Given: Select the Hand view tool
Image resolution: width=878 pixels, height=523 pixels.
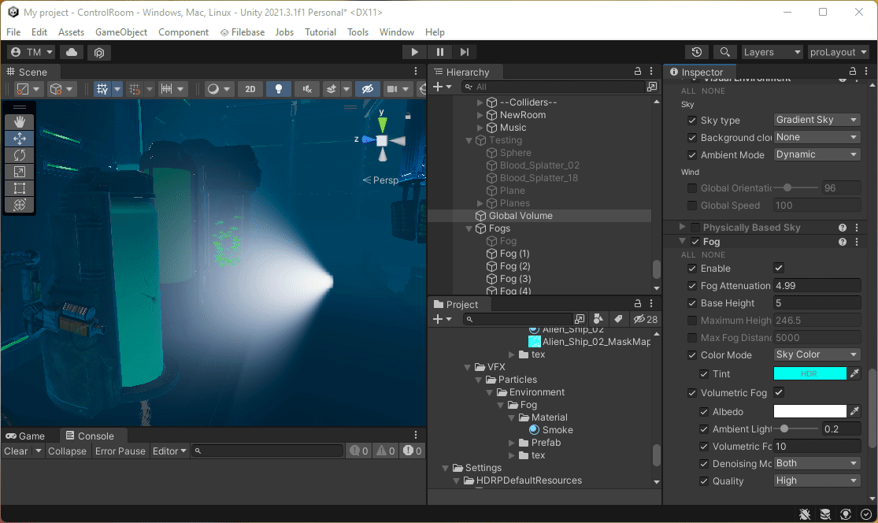Looking at the screenshot, I should point(20,121).
